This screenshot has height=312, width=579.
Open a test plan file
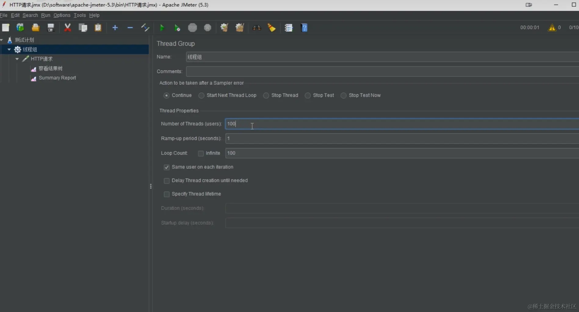pyautogui.click(x=36, y=28)
